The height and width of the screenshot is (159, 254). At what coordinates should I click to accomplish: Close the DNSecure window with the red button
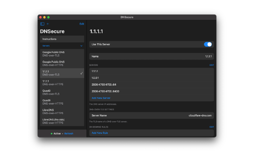pyautogui.click(x=41, y=17)
